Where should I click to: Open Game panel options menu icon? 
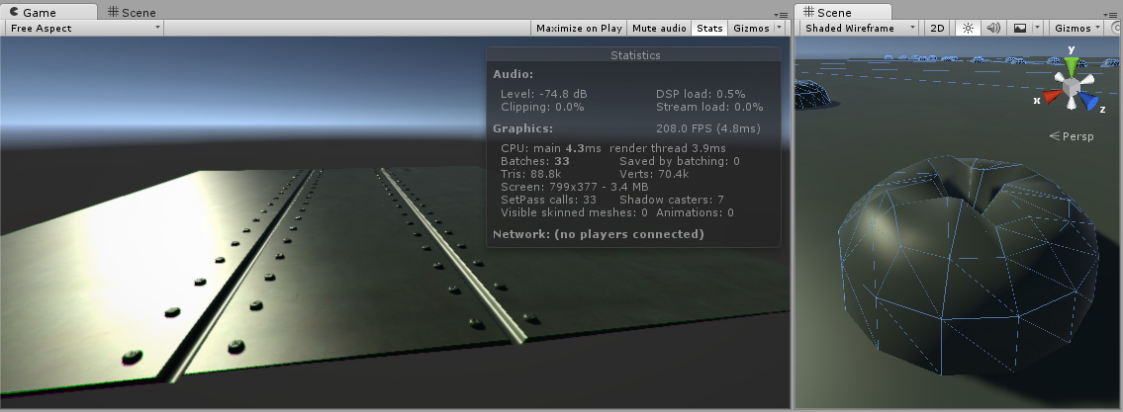coord(783,13)
